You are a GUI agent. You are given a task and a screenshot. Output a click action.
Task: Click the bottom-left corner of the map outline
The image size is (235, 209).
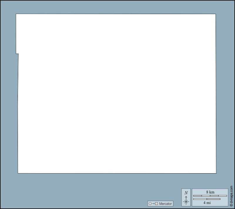(18, 173)
